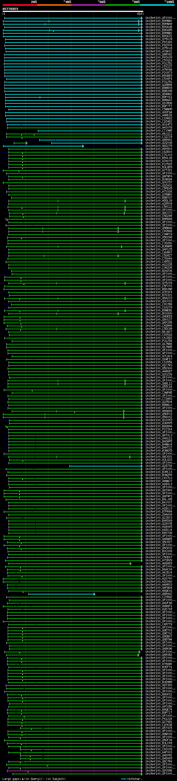The height and width of the screenshot is (781, 177).
Task: Select label UniRef100_A9V503
Action: (158, 149)
